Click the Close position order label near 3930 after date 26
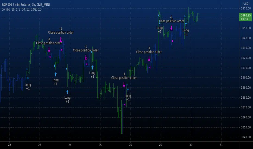253x149 pixels. [149, 52]
